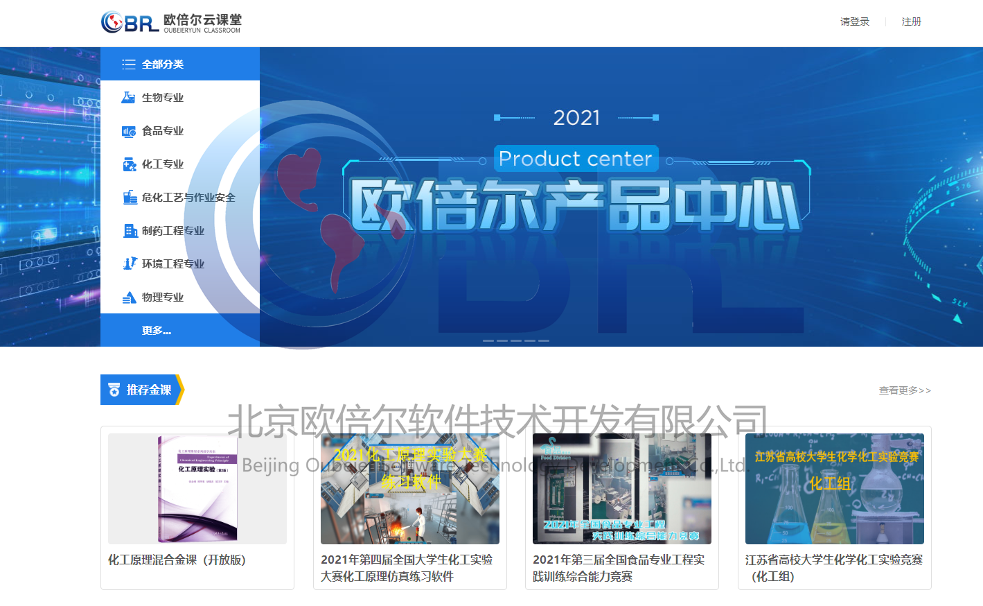Select 生物专业 category
The height and width of the screenshot is (606, 983).
point(180,97)
